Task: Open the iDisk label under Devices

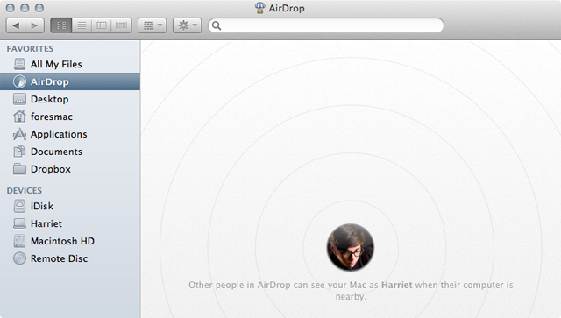Action: coord(42,207)
